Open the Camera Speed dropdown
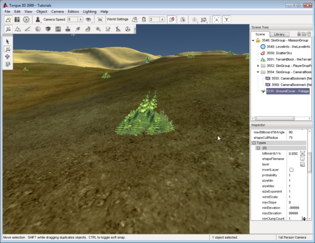The height and width of the screenshot is (243, 315). [80, 20]
